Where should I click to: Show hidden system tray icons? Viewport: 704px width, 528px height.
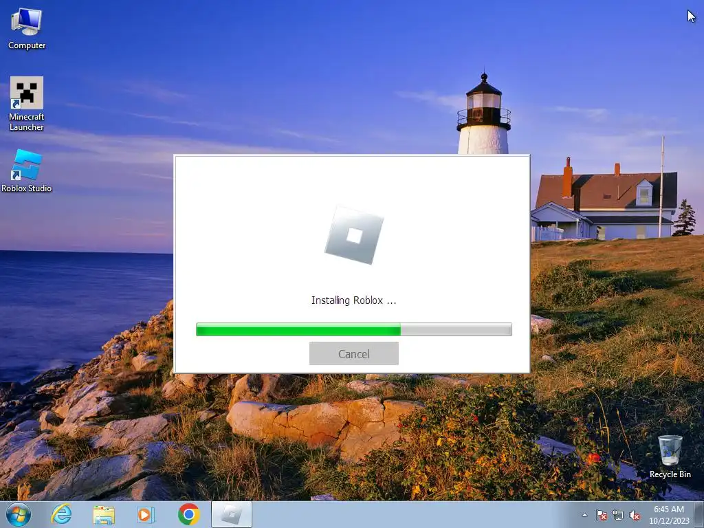(x=584, y=515)
